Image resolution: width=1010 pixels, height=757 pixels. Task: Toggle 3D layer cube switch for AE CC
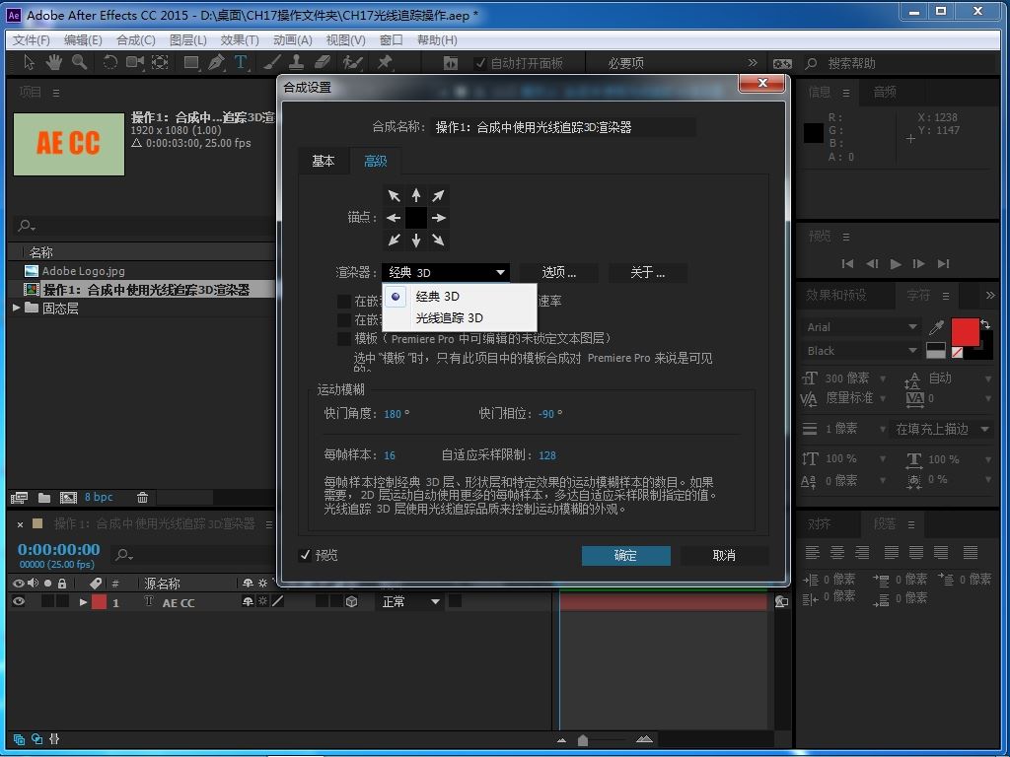point(351,602)
